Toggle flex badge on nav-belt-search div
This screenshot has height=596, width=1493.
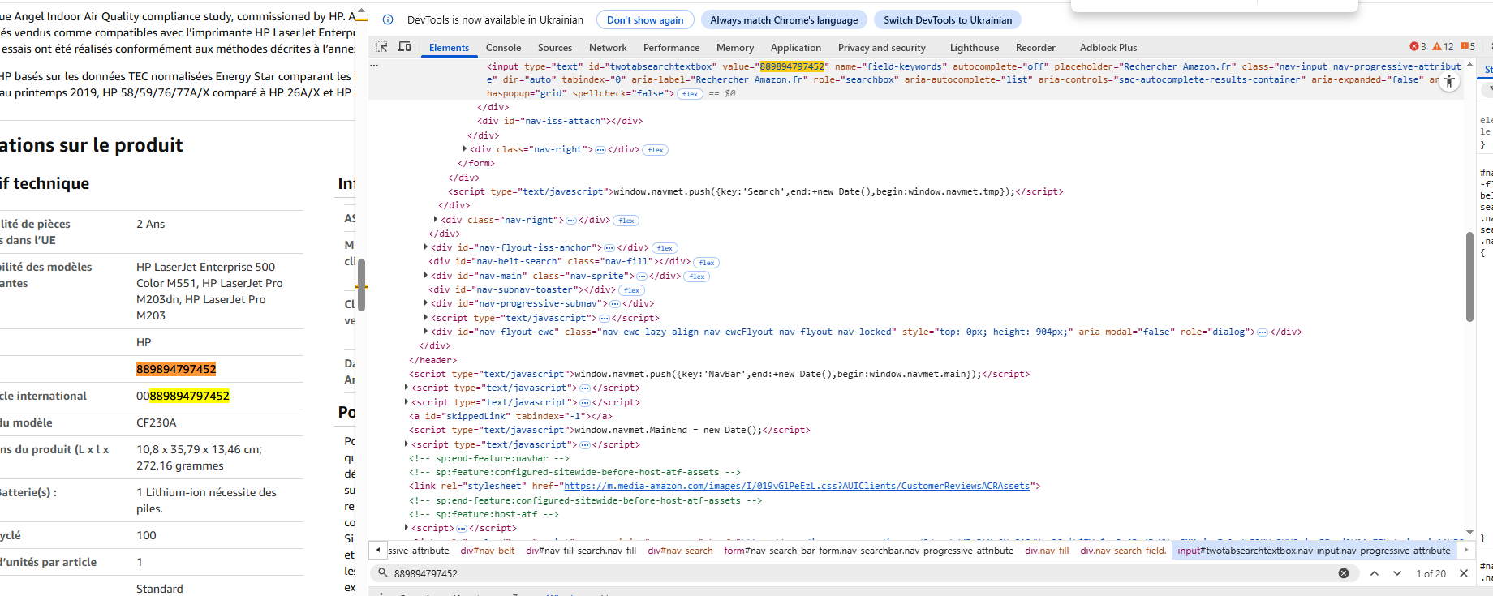tap(707, 263)
